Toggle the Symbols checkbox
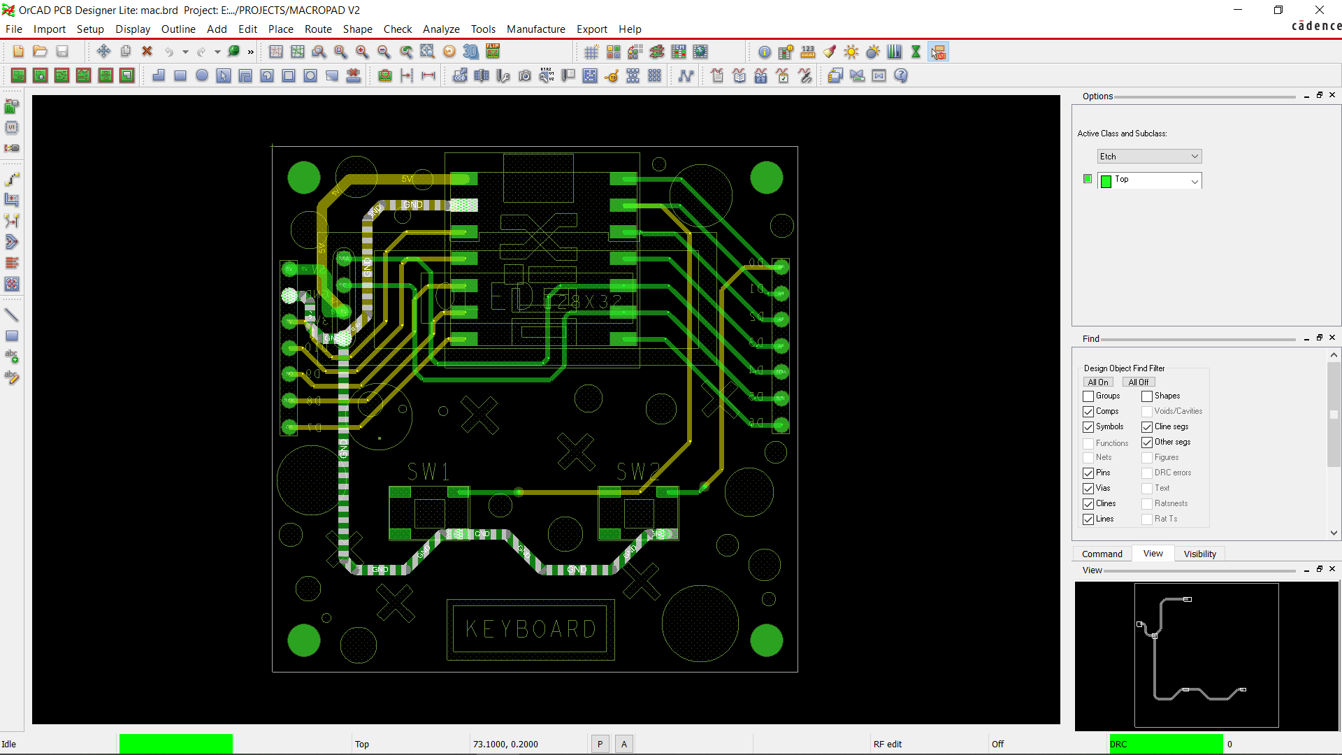The height and width of the screenshot is (755, 1342). click(1088, 427)
